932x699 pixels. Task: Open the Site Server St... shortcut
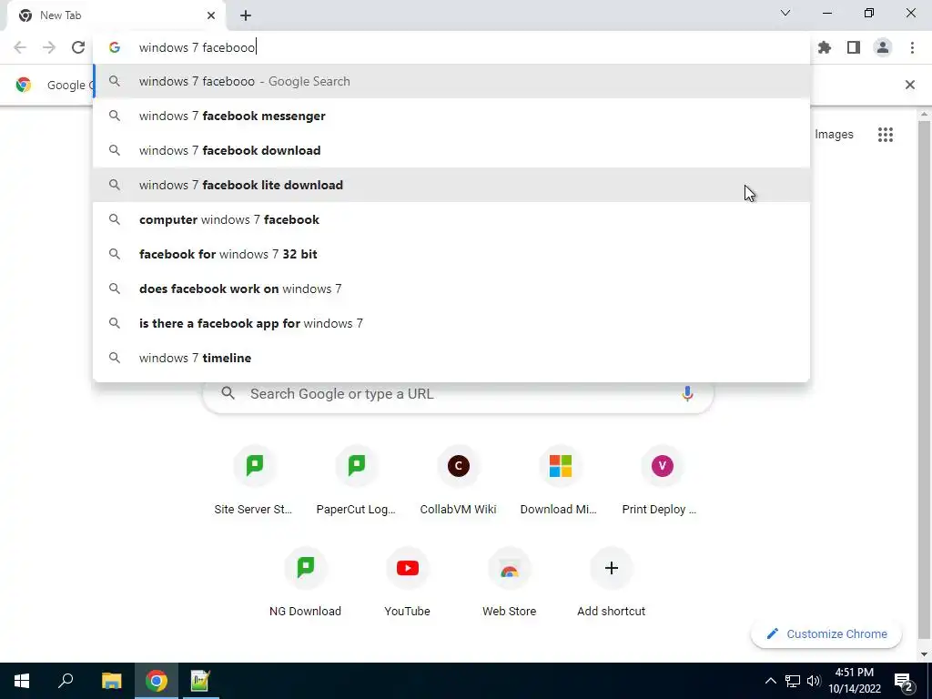255,481
